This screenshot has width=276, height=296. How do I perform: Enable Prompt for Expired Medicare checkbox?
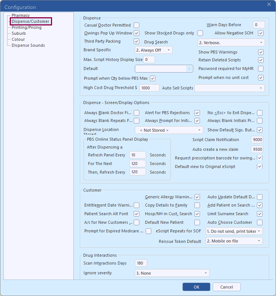coord(148,231)
